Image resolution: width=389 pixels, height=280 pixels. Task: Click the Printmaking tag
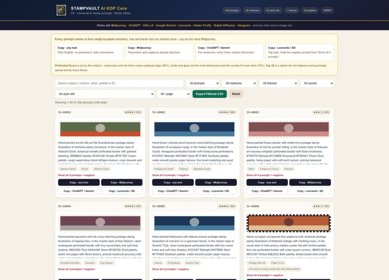(x=174, y=263)
